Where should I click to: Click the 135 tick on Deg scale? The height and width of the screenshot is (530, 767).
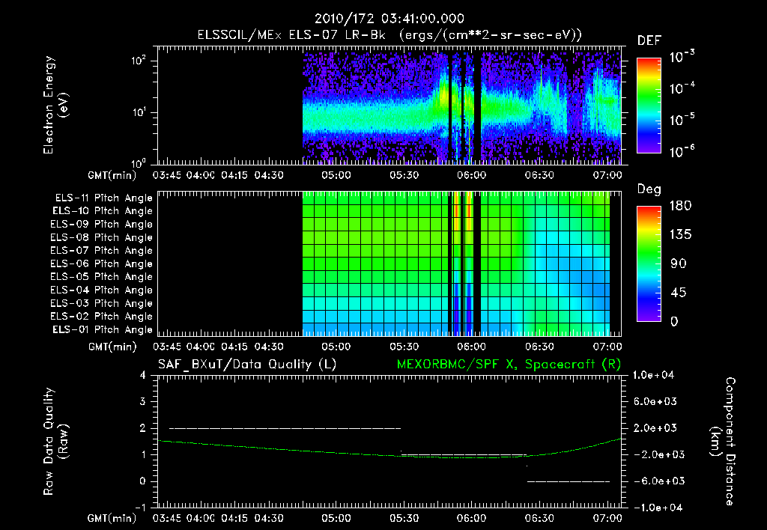(x=680, y=235)
